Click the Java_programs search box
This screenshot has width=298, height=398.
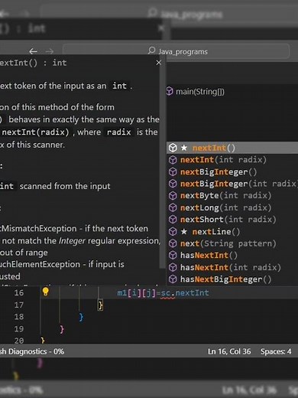(176, 51)
